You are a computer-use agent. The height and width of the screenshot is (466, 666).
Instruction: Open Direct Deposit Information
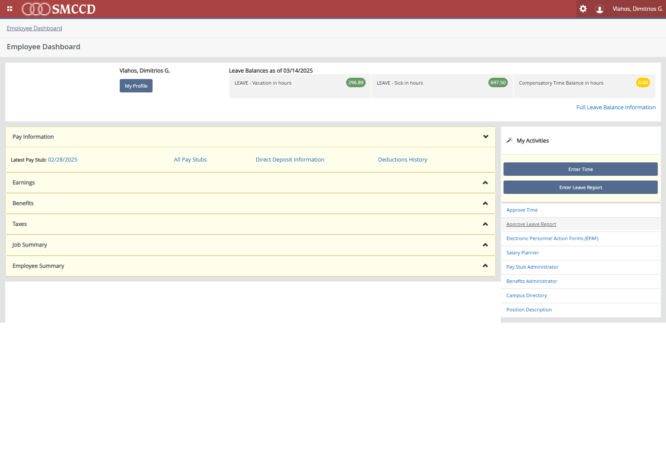[290, 159]
